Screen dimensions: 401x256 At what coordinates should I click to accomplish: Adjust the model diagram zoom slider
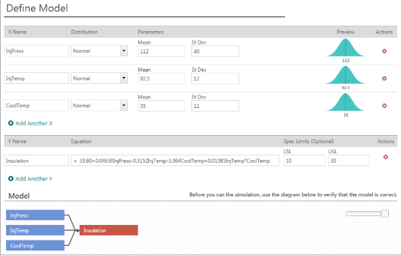[385, 213]
